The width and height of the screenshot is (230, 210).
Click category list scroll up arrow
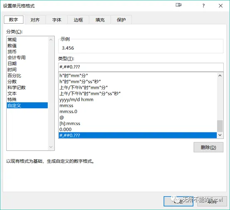click(51, 40)
